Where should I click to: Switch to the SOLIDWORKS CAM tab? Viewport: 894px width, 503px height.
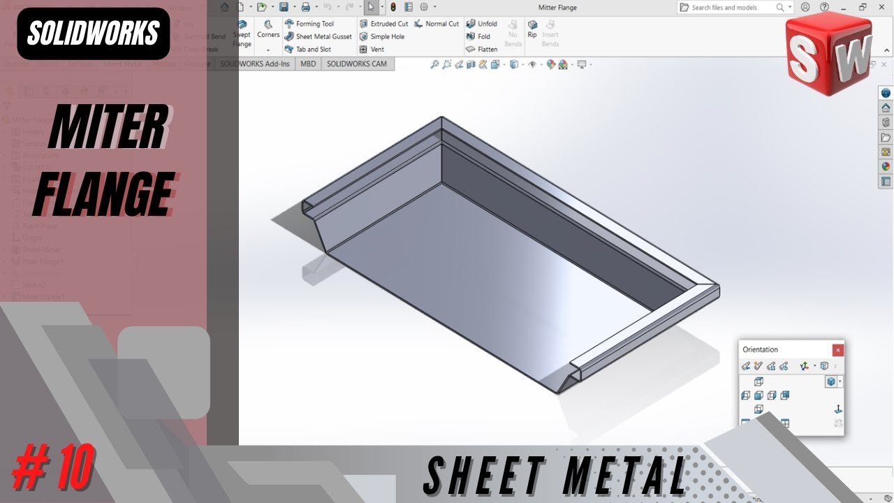click(357, 64)
